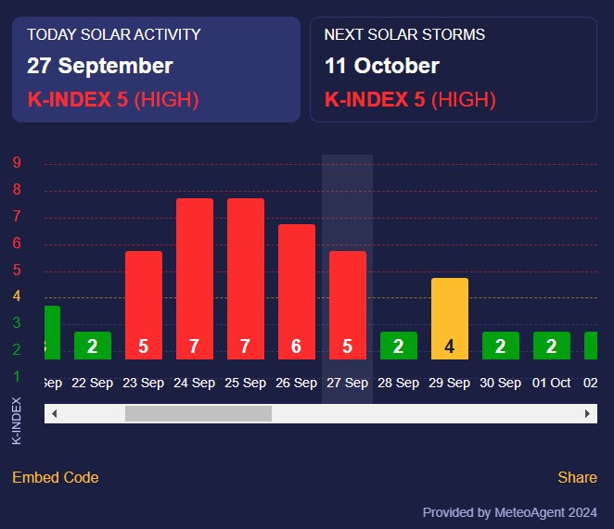
Task: Click the 27 Sep date label
Action: click(348, 383)
